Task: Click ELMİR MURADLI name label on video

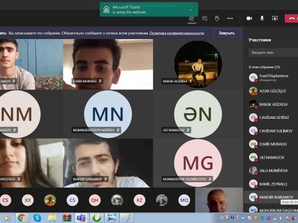Action: 85,81
